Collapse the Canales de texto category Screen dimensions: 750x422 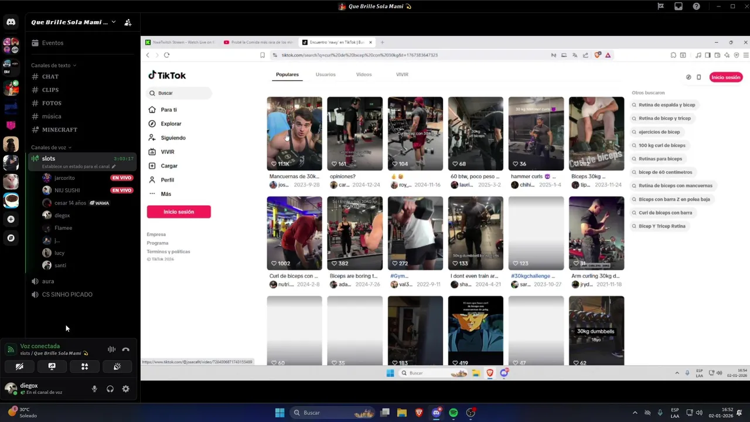point(53,65)
